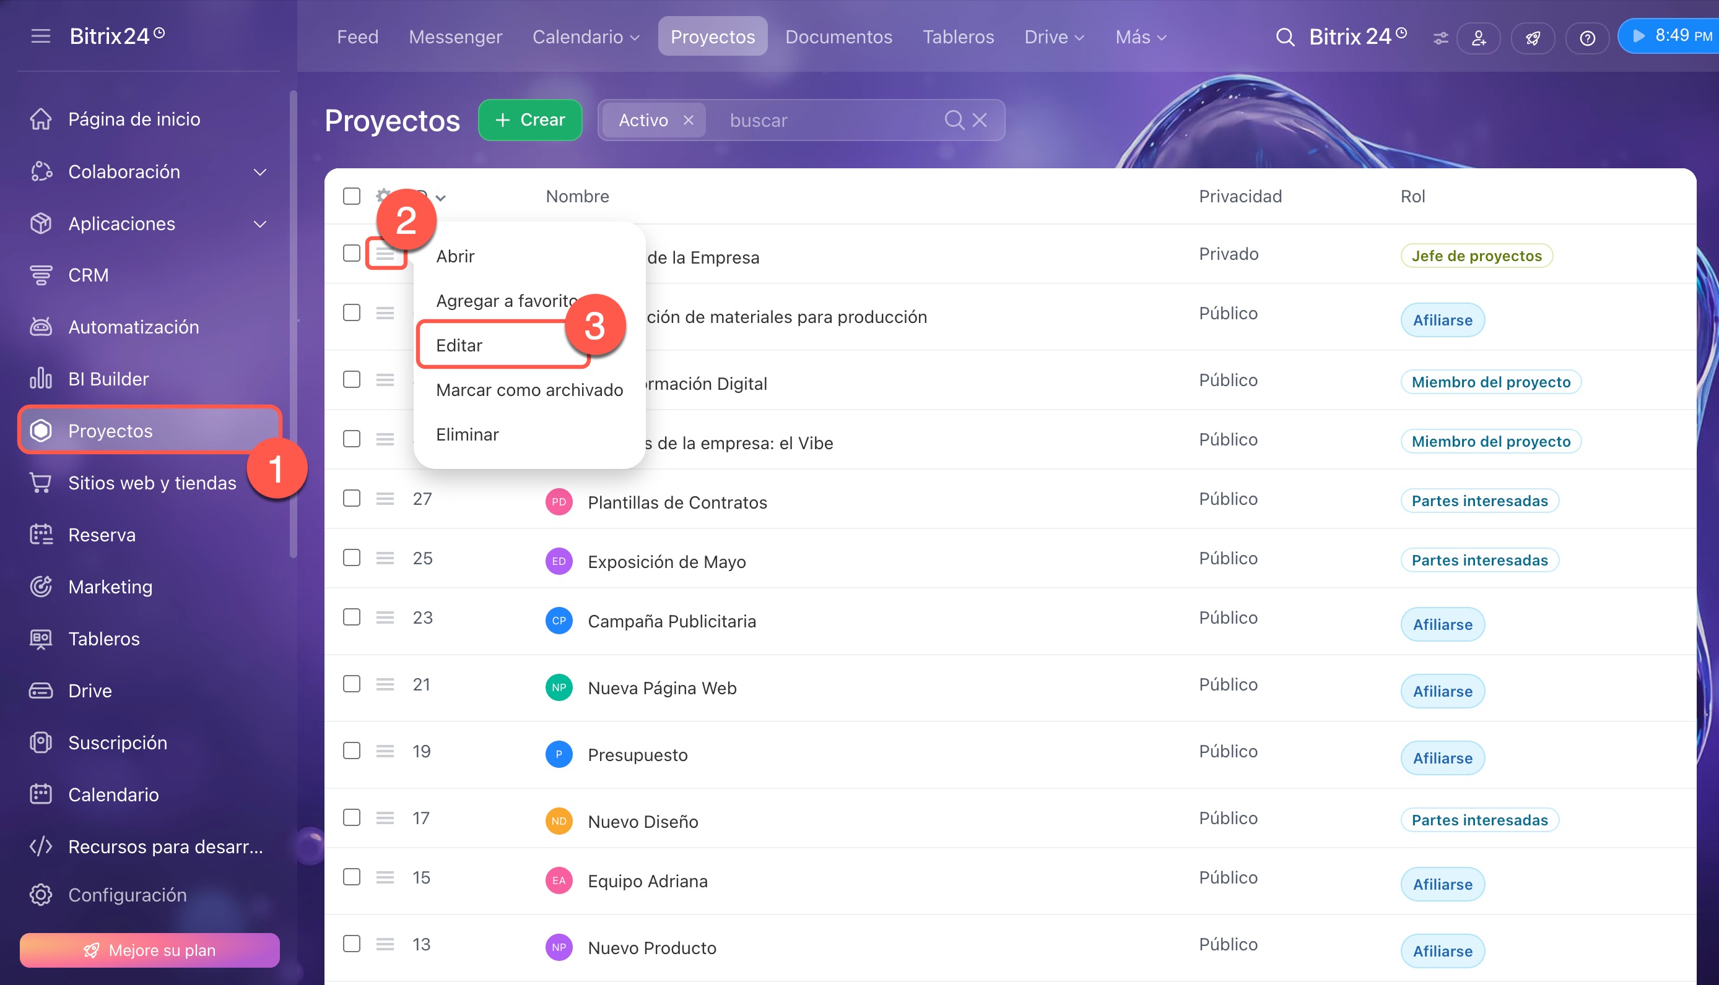Click the Mejore su plan button
Screen dimensions: 1719x985
pyautogui.click(x=150, y=950)
